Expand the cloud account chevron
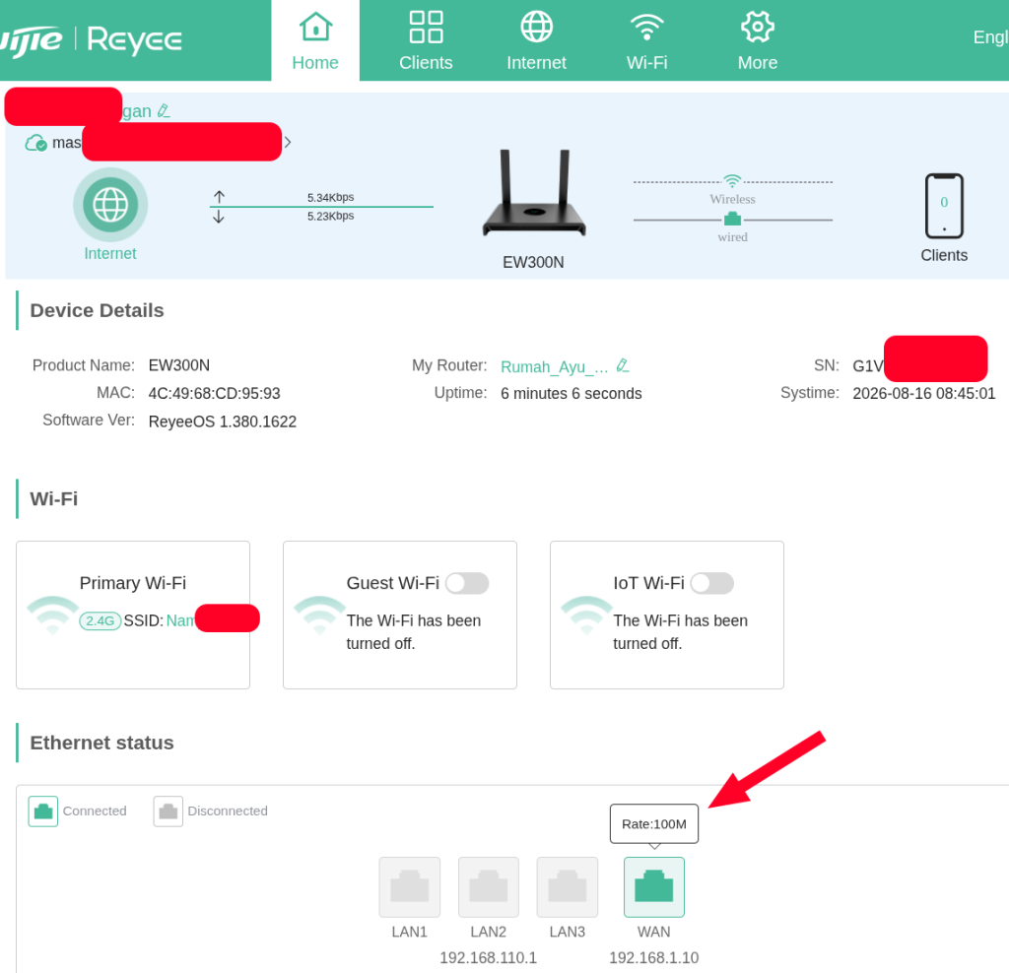1009x973 pixels. [x=288, y=142]
